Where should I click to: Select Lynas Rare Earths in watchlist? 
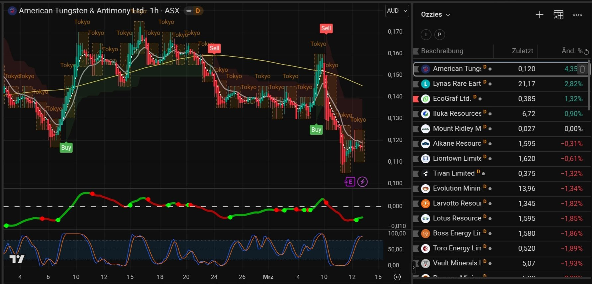456,84
